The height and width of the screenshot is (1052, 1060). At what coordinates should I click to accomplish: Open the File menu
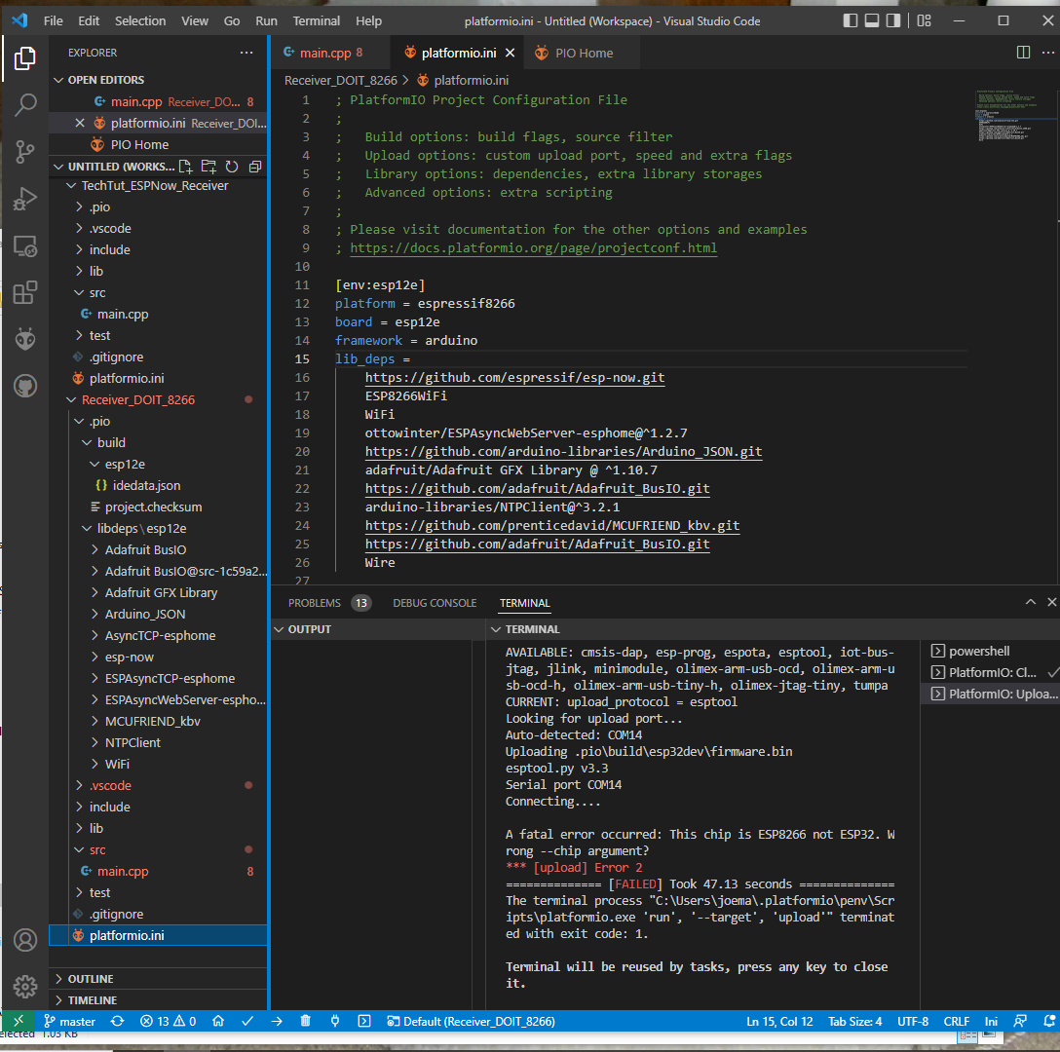coord(53,21)
